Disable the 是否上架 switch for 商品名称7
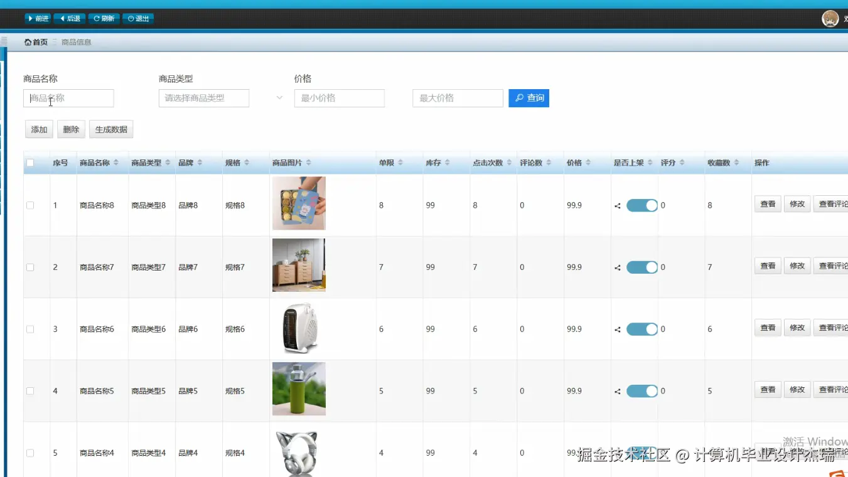The height and width of the screenshot is (477, 848). [x=642, y=267]
